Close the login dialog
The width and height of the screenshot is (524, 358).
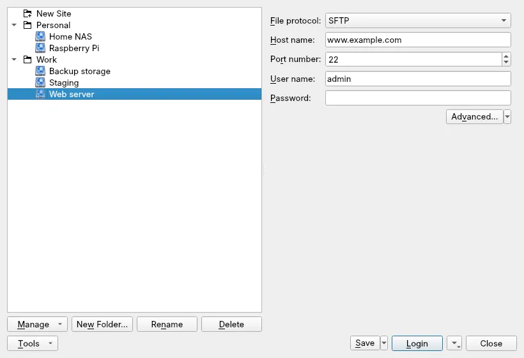[491, 343]
